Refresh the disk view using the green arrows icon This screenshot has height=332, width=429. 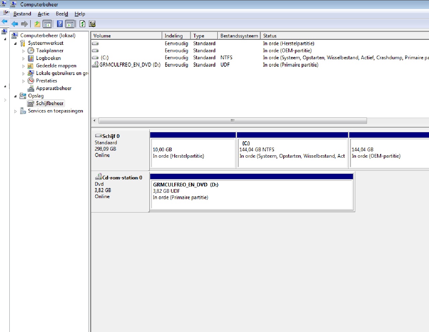[82, 24]
